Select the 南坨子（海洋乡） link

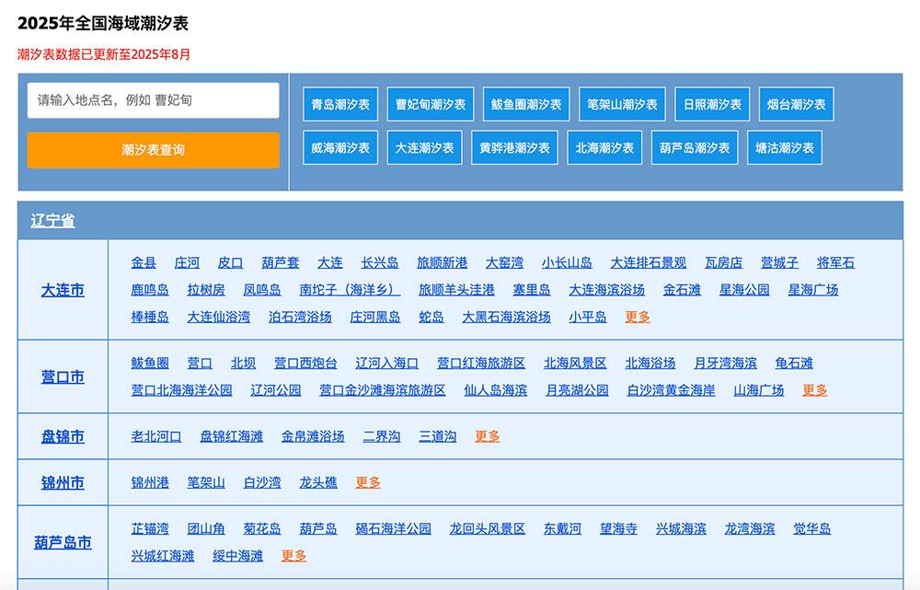pyautogui.click(x=350, y=290)
